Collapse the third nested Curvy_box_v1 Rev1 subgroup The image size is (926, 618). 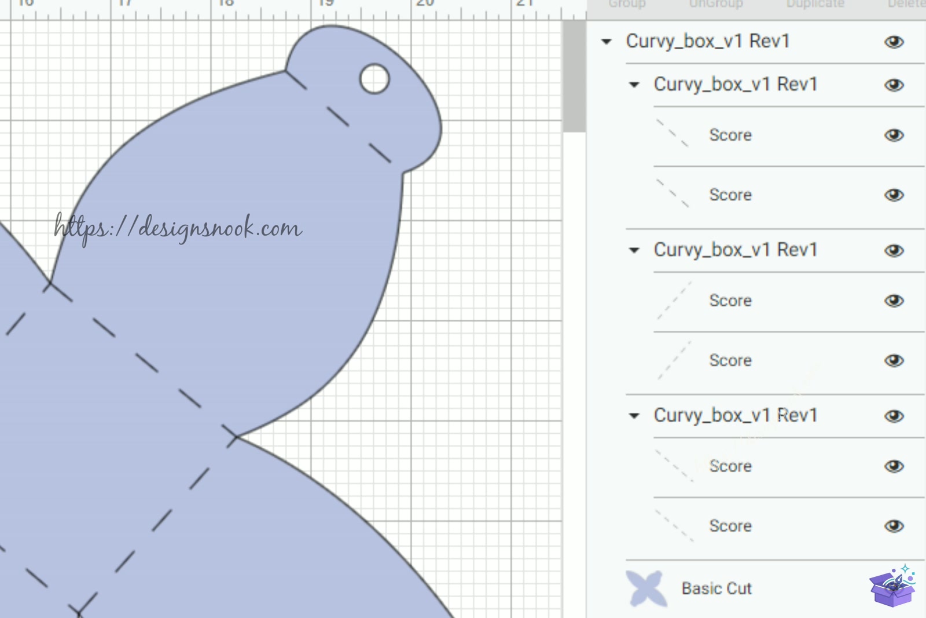tap(634, 416)
